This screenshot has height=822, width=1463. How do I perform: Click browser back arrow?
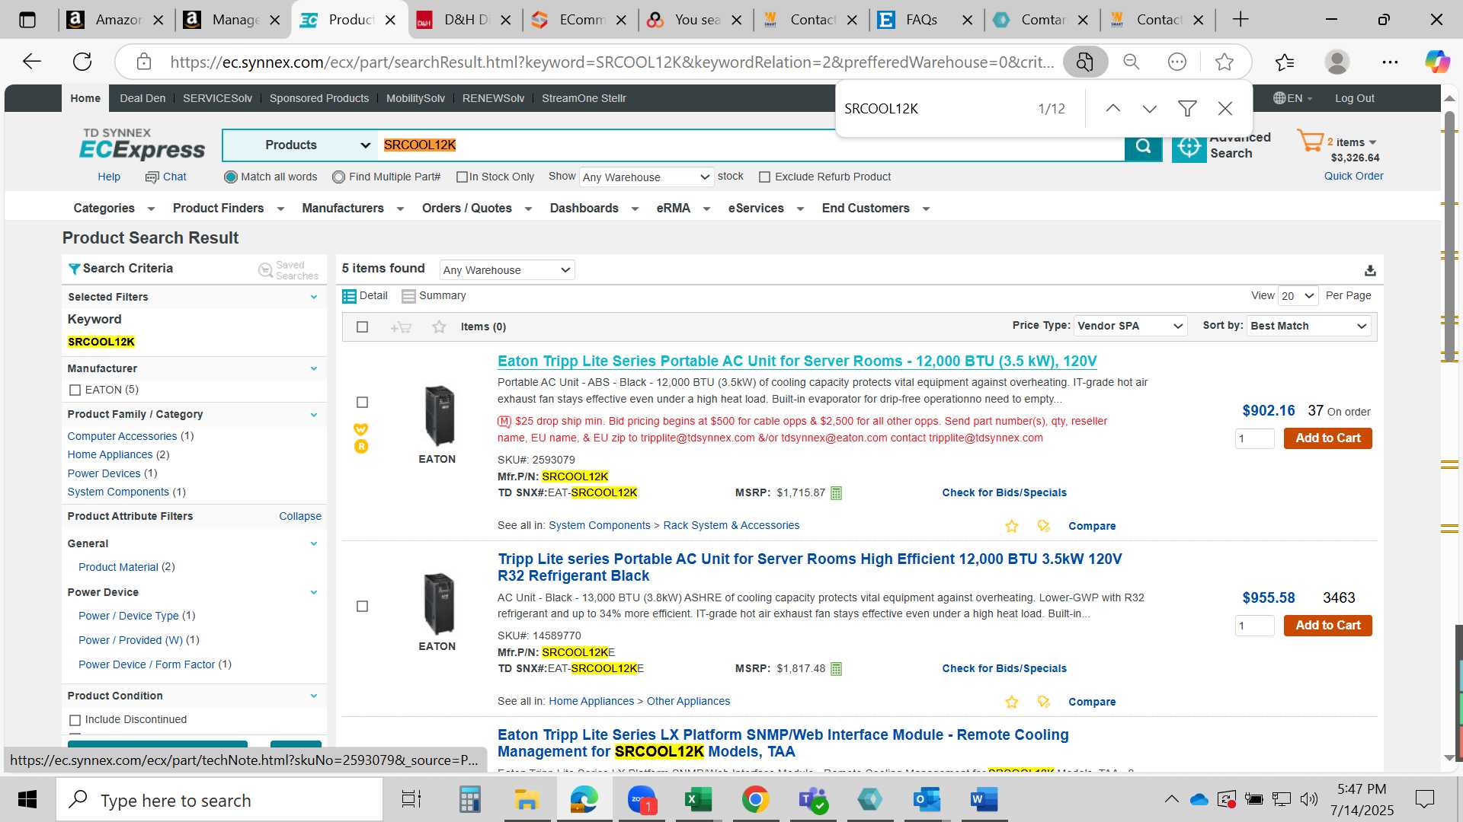pyautogui.click(x=32, y=62)
